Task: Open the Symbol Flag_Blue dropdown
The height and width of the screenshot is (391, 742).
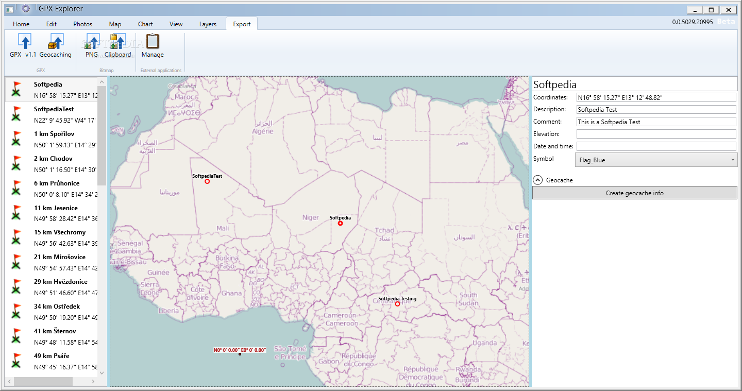Action: point(656,160)
